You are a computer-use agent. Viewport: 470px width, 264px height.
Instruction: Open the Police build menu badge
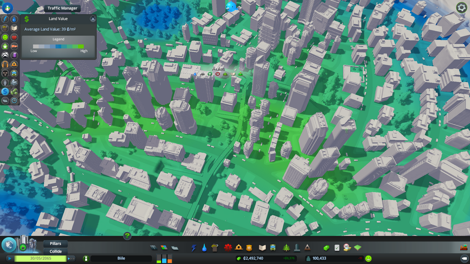[249, 248]
